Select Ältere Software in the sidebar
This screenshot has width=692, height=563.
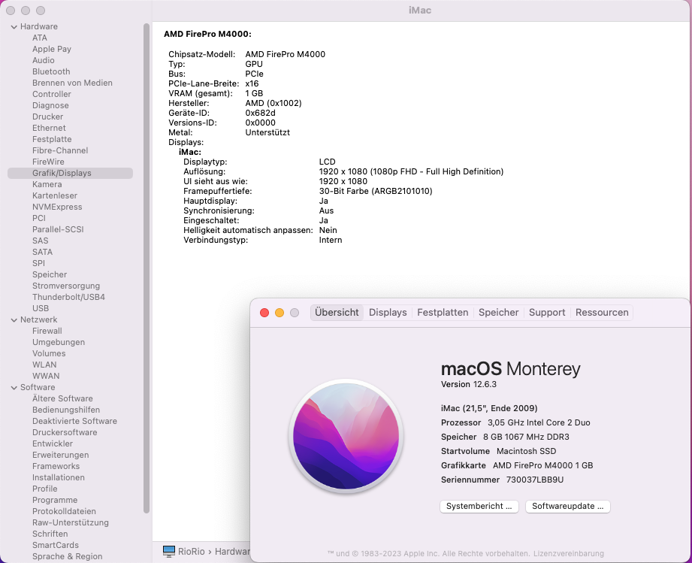(62, 398)
